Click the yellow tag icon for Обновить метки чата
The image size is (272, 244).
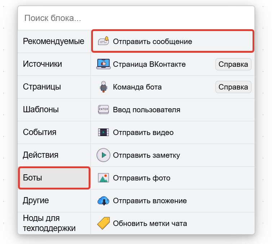coord(103,223)
